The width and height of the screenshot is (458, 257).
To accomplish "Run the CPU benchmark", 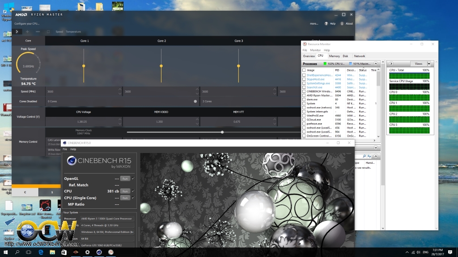I will [x=125, y=191].
